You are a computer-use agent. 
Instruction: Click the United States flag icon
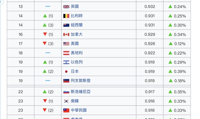66,44
